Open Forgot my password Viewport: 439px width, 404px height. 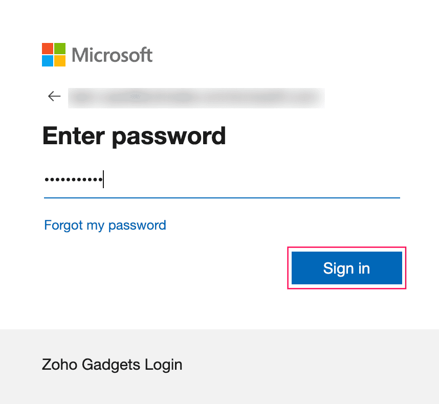pos(105,225)
